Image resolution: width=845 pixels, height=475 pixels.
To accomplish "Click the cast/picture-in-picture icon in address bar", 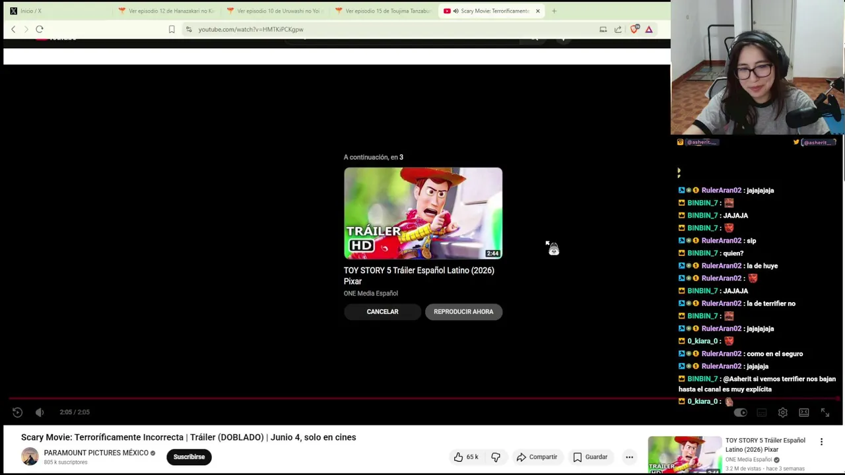I will click(x=603, y=29).
